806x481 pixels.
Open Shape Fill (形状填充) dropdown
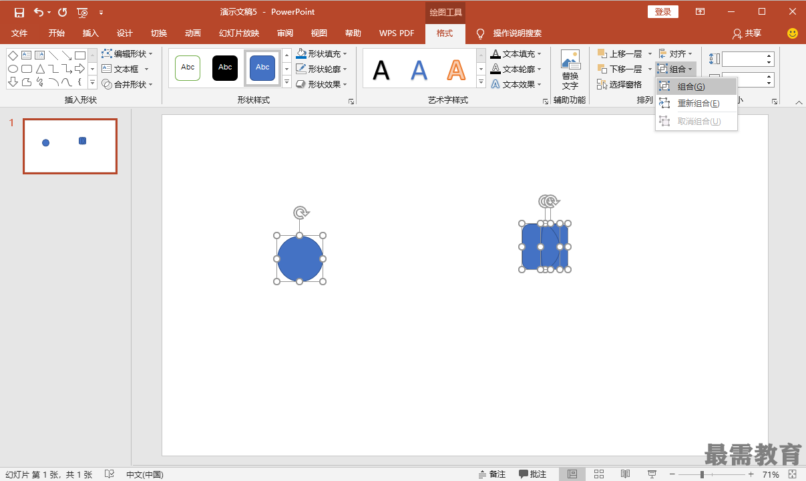(x=321, y=53)
